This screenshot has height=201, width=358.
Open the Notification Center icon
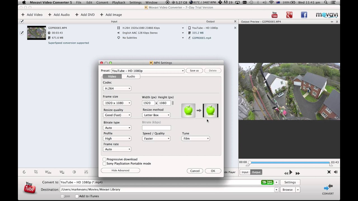click(333, 3)
